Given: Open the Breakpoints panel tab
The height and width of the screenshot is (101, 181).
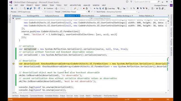Looking at the screenshot, I should click(x=24, y=96).
